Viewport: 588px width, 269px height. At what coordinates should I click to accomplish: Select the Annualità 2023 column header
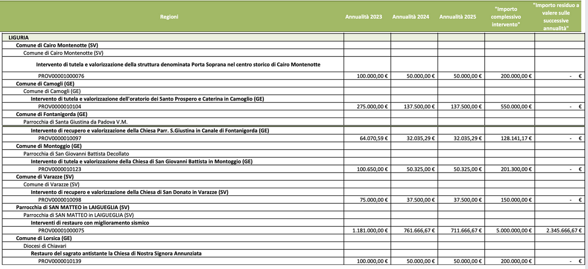[x=364, y=17]
